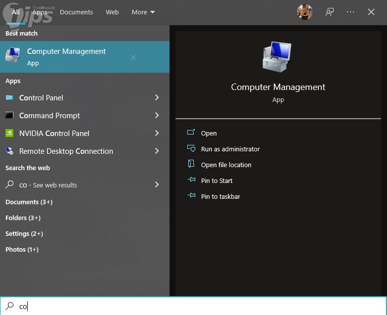Image resolution: width=387 pixels, height=315 pixels.
Task: Open the More dropdown filter
Action: (143, 12)
